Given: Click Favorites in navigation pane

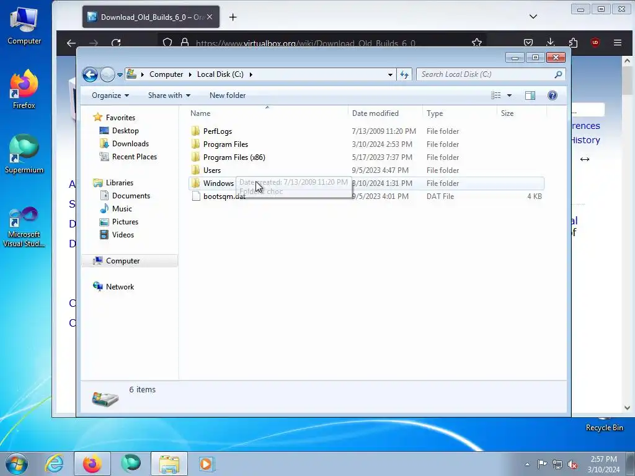Looking at the screenshot, I should pyautogui.click(x=120, y=118).
